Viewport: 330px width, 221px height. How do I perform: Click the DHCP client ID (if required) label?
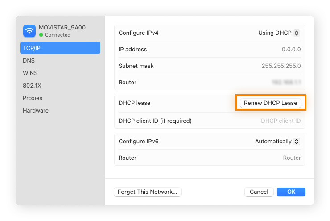pyautogui.click(x=155, y=121)
